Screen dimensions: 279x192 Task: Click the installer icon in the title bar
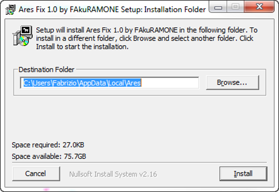(10, 9)
